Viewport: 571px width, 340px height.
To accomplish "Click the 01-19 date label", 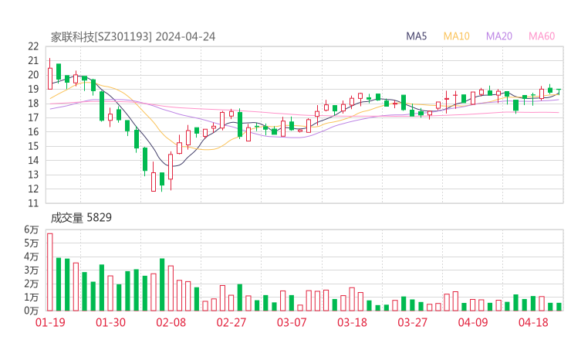I will pyautogui.click(x=50, y=322).
